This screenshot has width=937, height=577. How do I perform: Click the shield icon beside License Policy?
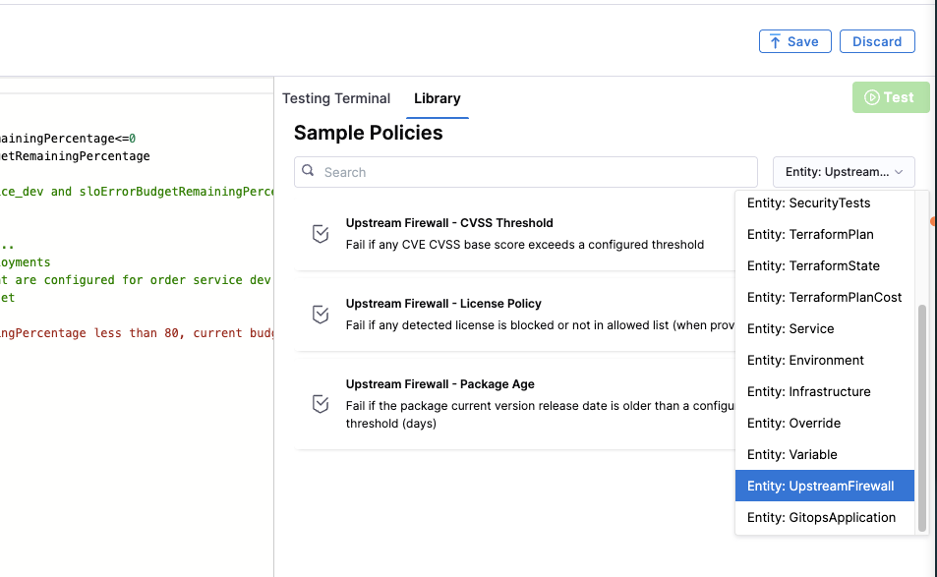[x=320, y=314]
